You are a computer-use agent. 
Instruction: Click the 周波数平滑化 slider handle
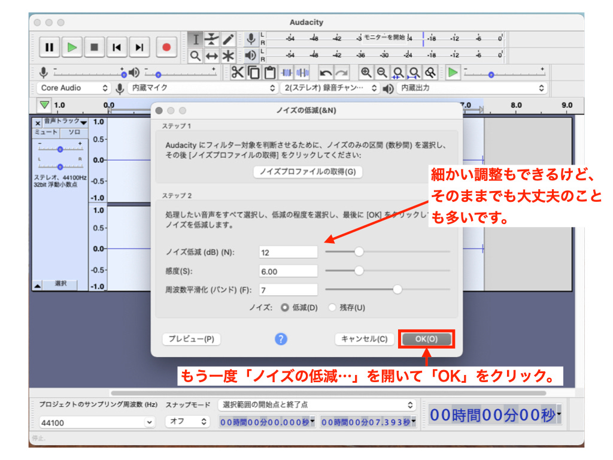point(397,289)
